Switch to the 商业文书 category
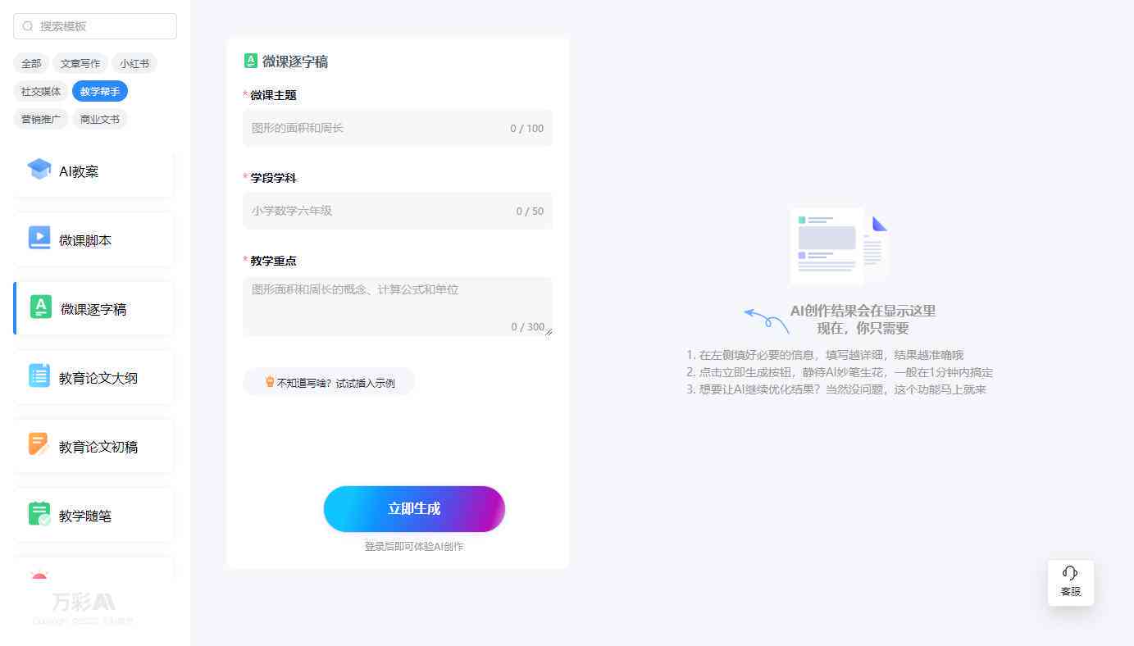Viewport: 1134px width, 646px height. click(x=100, y=119)
